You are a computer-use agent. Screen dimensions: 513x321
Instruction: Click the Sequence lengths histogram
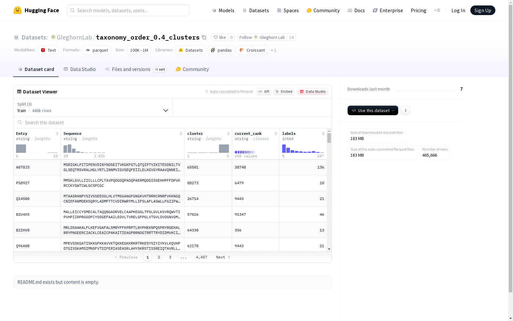pyautogui.click(x=84, y=149)
